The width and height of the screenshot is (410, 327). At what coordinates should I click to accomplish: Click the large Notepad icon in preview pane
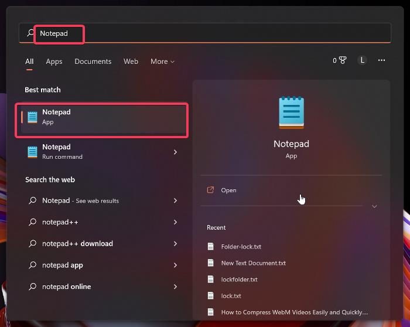(x=291, y=113)
